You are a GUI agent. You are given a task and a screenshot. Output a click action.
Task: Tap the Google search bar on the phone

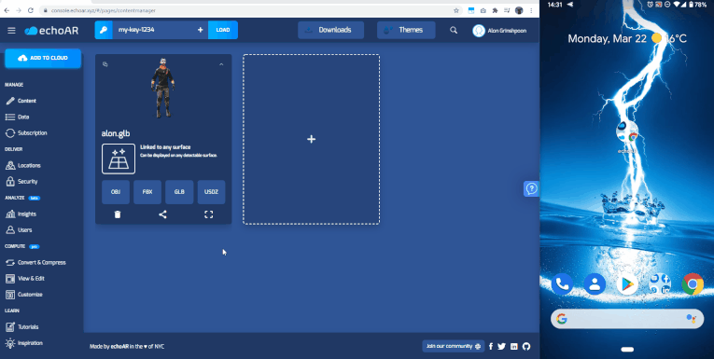point(627,319)
